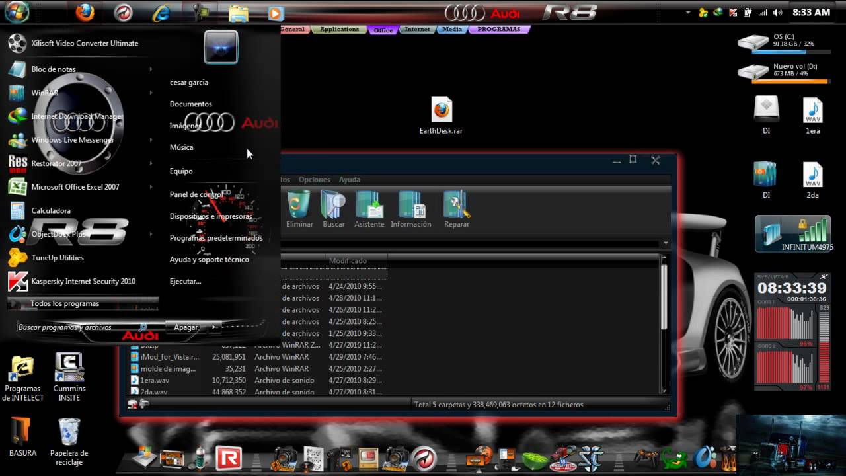
Task: Click WinRAR Información toolbar icon
Action: (x=411, y=210)
